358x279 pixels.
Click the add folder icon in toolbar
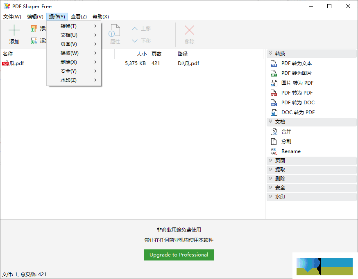pyautogui.click(x=34, y=29)
